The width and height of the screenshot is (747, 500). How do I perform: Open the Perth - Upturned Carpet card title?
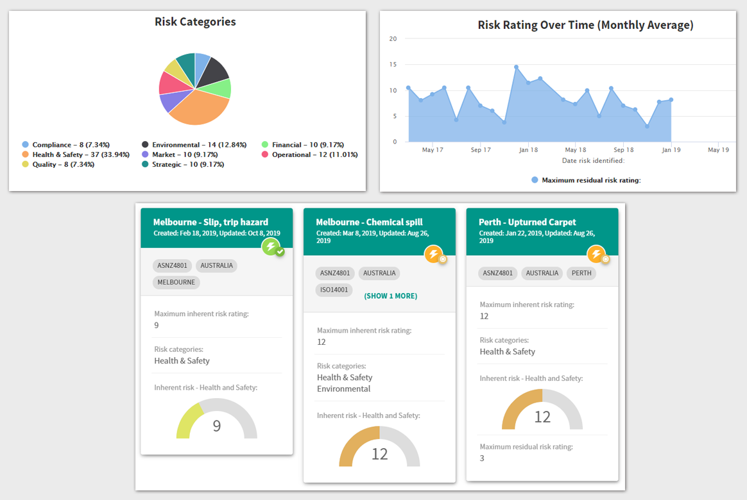[528, 222]
